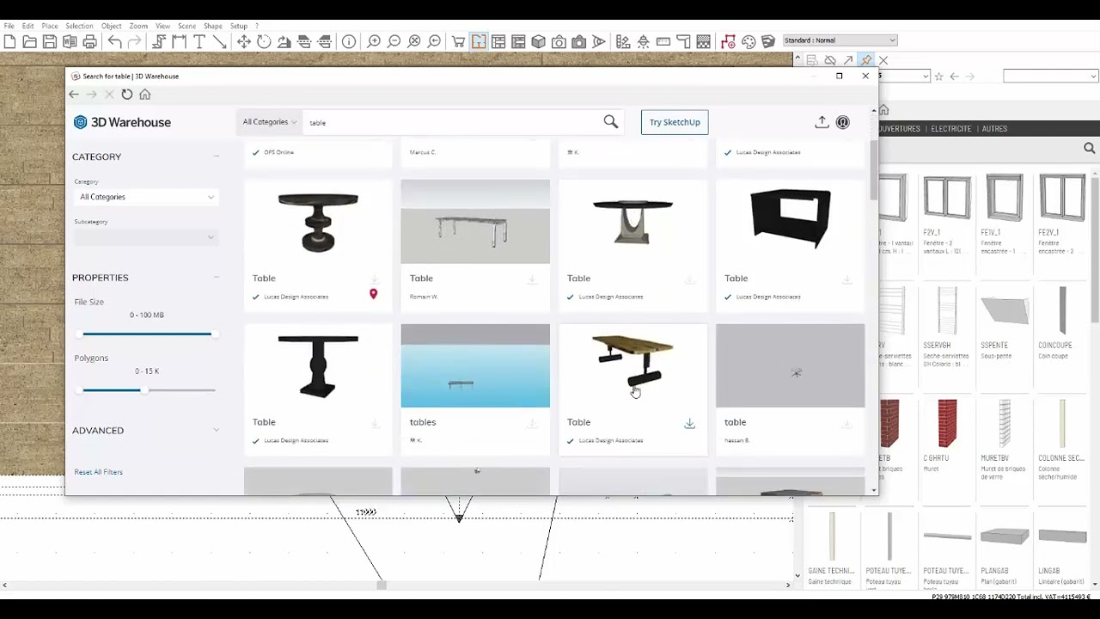Click the 3D Warehouse search magnifier
Screen dimensions: 1100x619
click(x=610, y=122)
